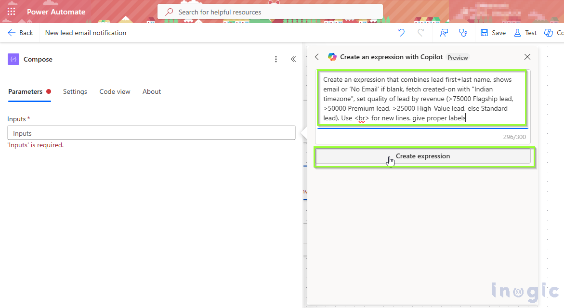Close the Copilot expression panel
The image size is (564, 308).
click(x=527, y=57)
